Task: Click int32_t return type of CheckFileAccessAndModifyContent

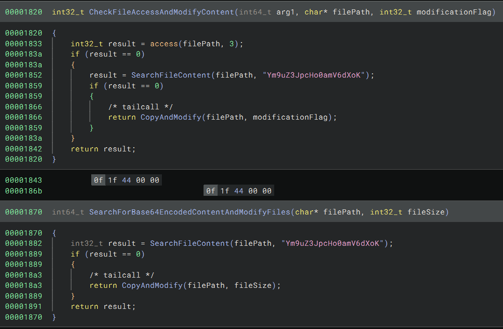Action: 68,12
